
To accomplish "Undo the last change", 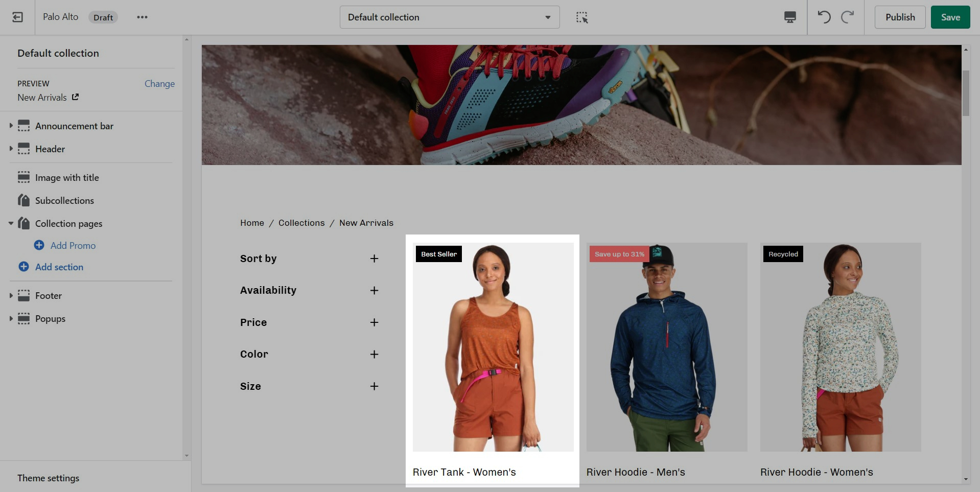I will point(824,17).
